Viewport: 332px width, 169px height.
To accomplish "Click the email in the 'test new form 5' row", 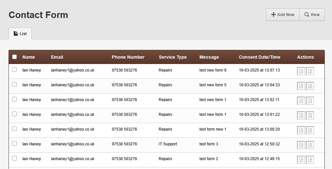I will (x=73, y=85).
